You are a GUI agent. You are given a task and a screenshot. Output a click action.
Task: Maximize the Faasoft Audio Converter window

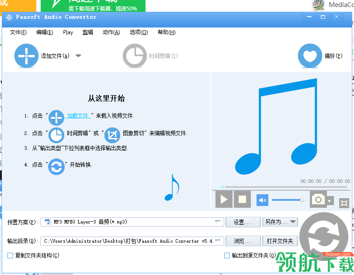[x=323, y=17]
